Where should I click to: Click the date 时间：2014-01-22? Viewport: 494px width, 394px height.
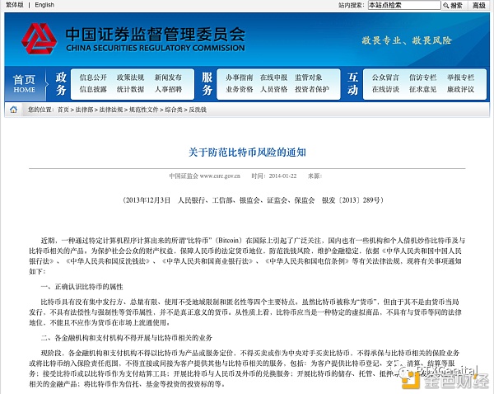click(x=274, y=176)
